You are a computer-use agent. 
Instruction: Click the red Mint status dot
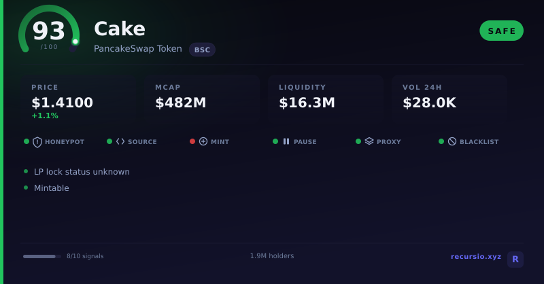pyautogui.click(x=192, y=141)
